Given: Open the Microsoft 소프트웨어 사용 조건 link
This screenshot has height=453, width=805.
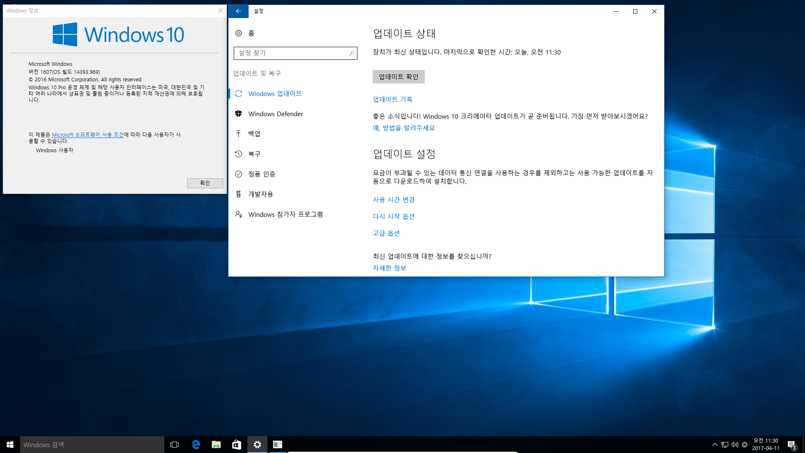Looking at the screenshot, I should (88, 135).
